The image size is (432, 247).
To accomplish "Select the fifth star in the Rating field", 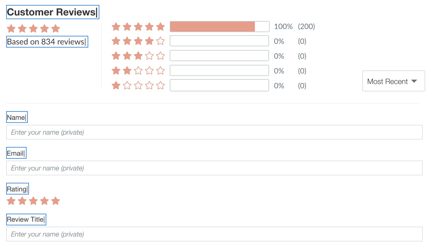I will coord(56,201).
